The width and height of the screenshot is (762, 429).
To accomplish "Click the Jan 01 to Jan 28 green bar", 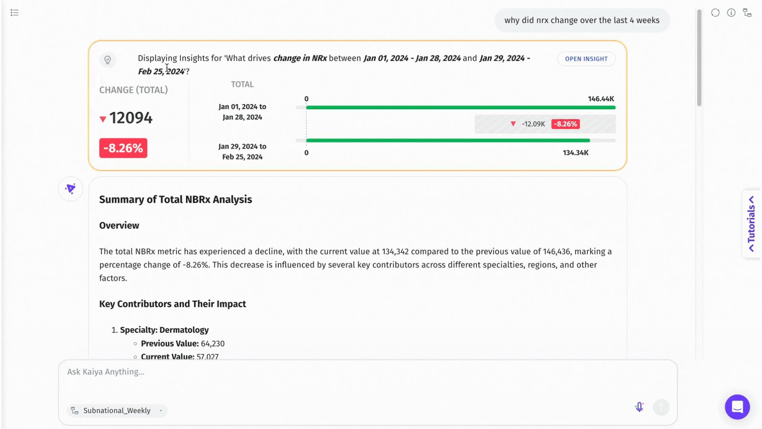I will click(x=460, y=108).
